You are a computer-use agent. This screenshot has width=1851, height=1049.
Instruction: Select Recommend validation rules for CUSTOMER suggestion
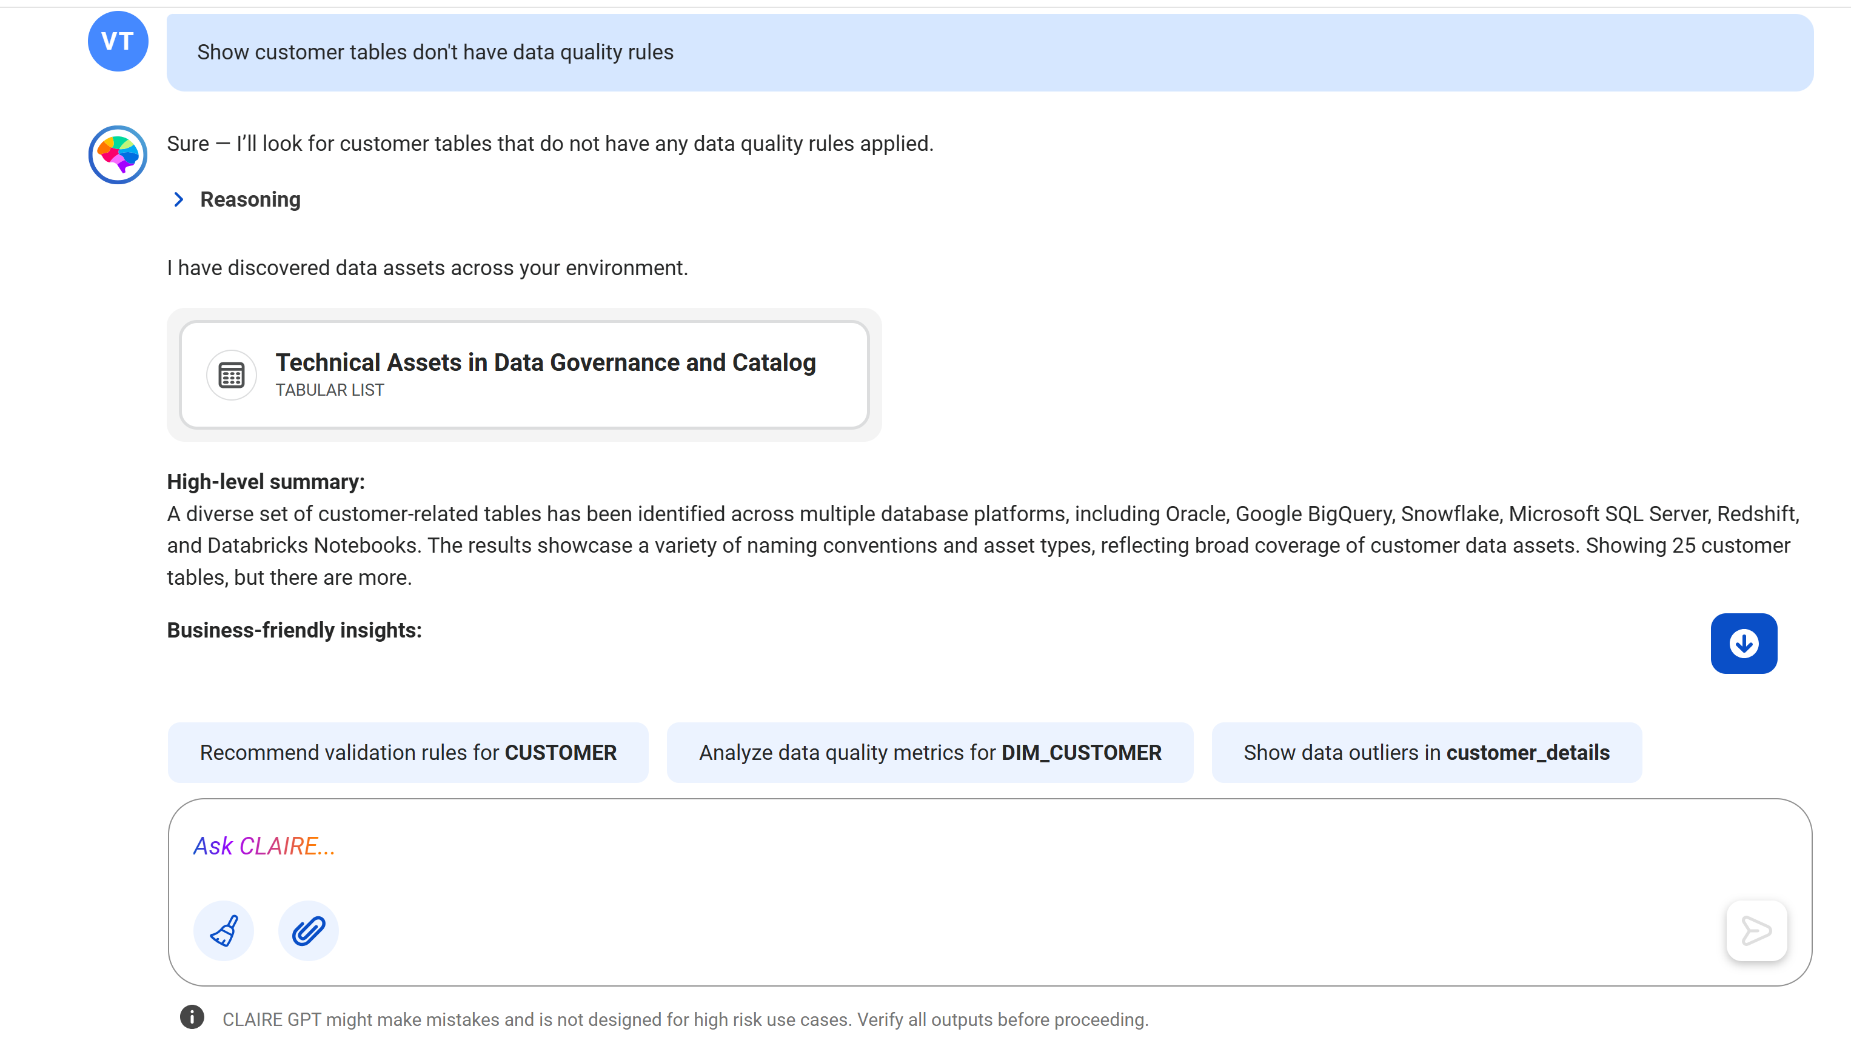408,753
